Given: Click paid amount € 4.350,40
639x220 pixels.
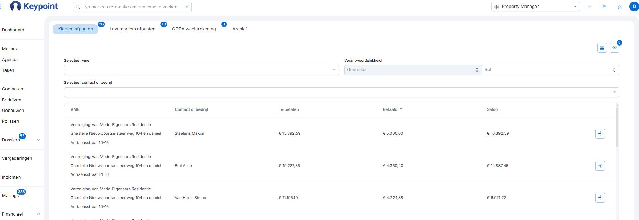Looking at the screenshot, I should click(393, 166).
